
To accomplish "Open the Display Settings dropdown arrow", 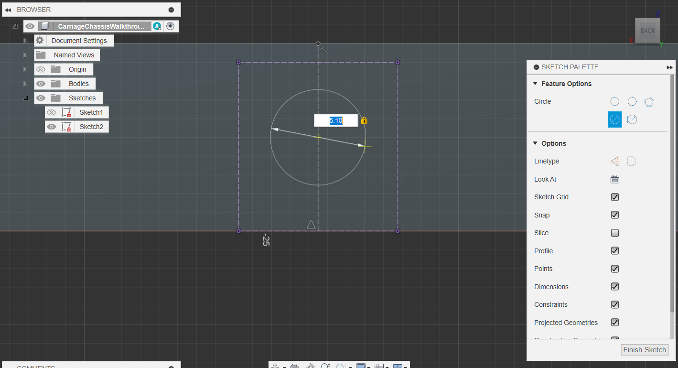I will pos(369,367).
